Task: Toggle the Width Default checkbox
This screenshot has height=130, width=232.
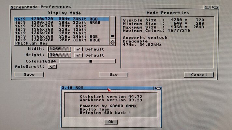Action: click(x=79, y=49)
